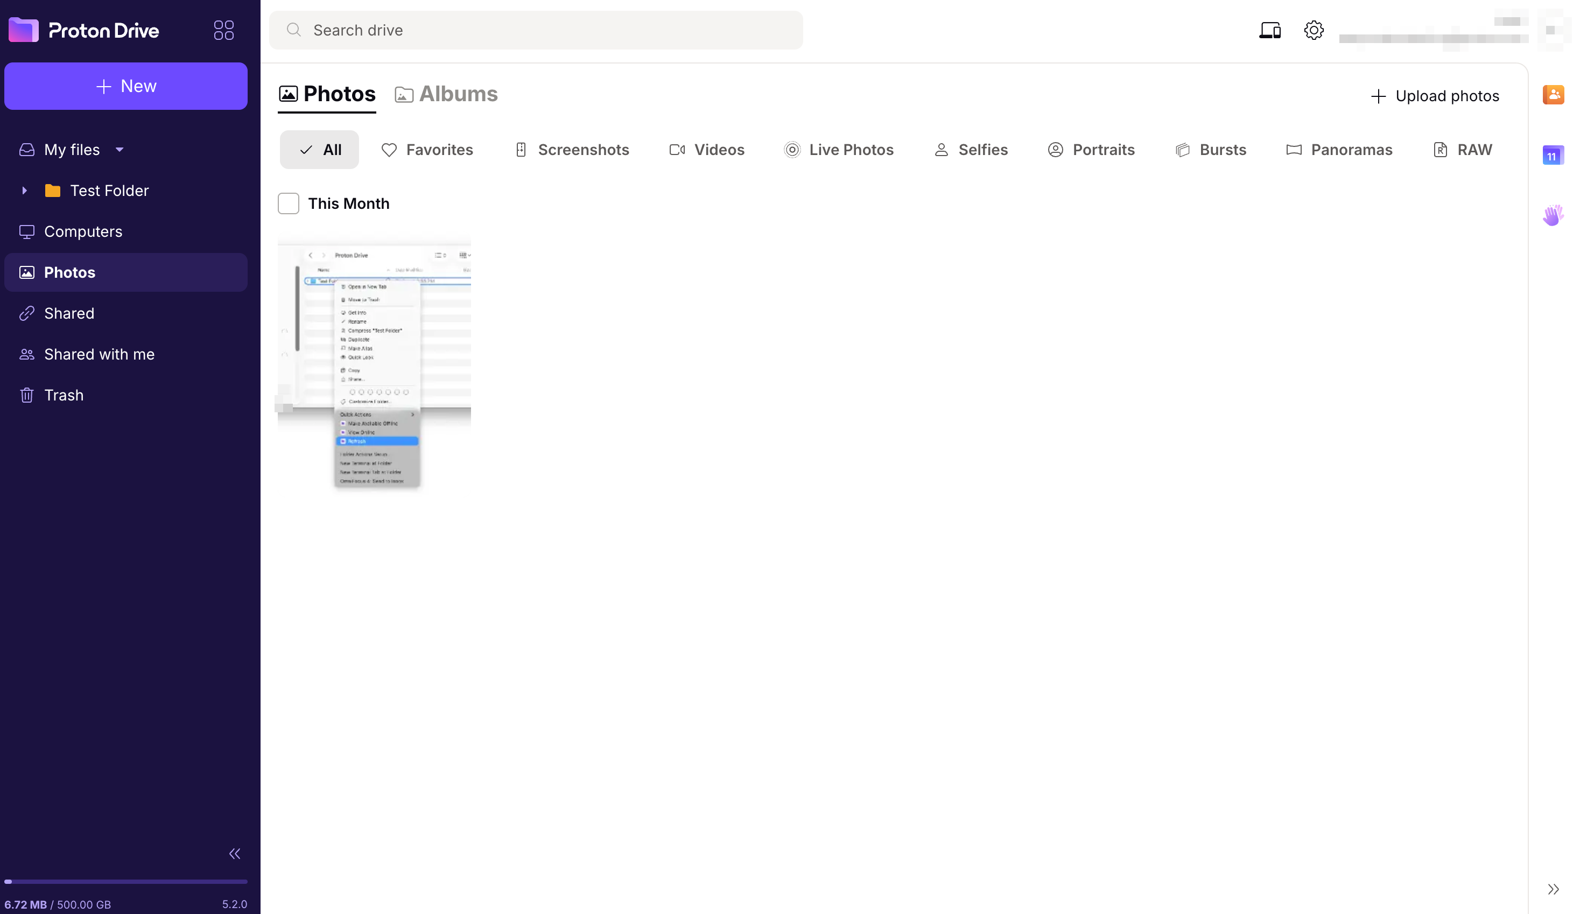Open the devices download icon
1573x914 pixels.
click(1269, 30)
